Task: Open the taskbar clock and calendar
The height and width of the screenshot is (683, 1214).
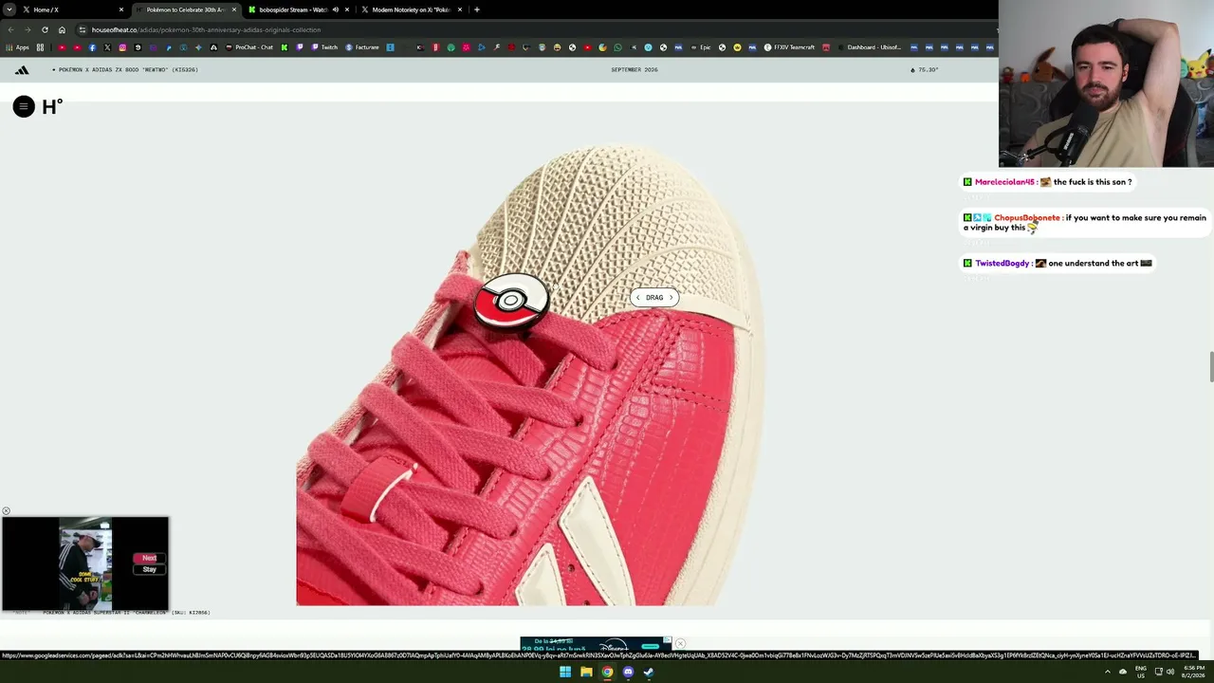Action: 1193,673
